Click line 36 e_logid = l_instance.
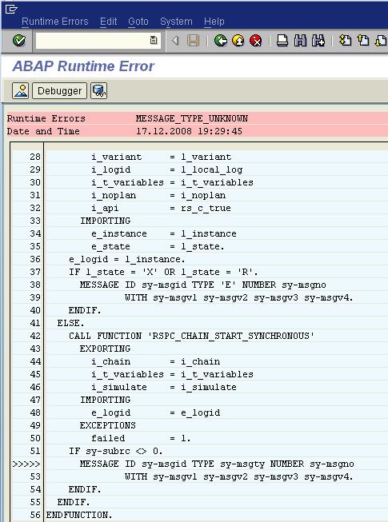This screenshot has width=388, height=522. [127, 259]
